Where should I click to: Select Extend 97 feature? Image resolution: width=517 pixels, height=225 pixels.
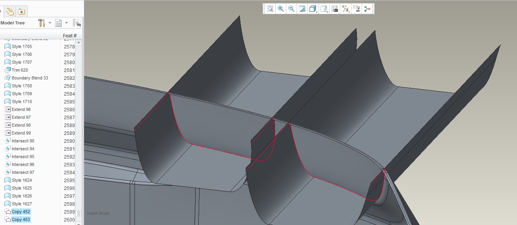pyautogui.click(x=21, y=117)
